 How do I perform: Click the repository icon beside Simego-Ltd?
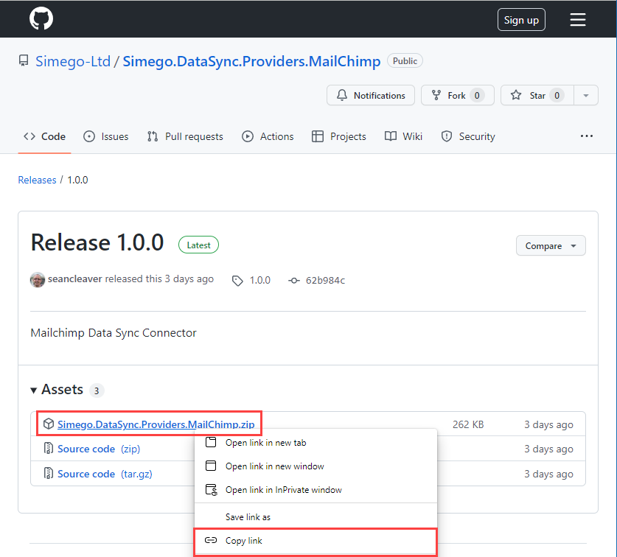point(24,60)
